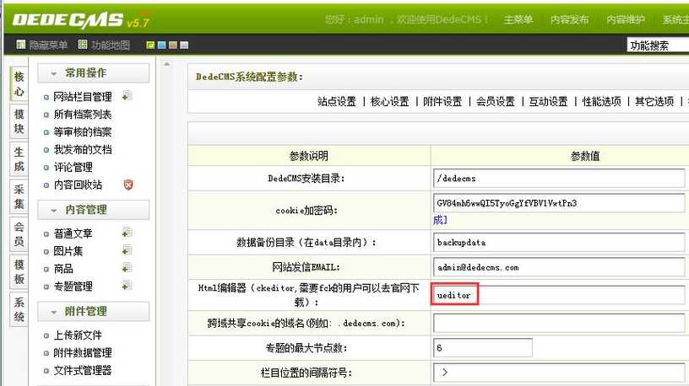This screenshot has height=386, width=689.
Task: Open 内容发布 in top navigation
Action: coord(569,19)
